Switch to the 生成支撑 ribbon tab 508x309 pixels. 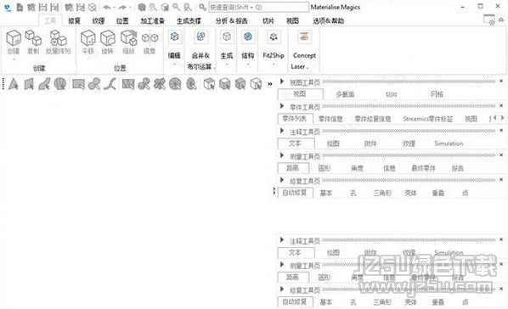189,21
